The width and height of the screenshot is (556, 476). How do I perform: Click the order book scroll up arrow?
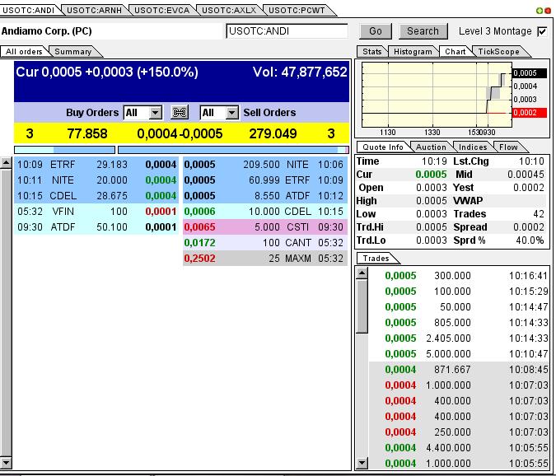click(x=6, y=163)
